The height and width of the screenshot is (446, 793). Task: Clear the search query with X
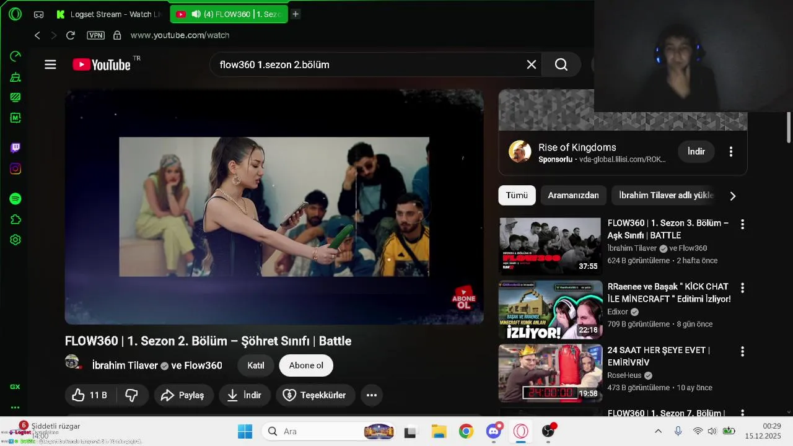[x=531, y=64]
